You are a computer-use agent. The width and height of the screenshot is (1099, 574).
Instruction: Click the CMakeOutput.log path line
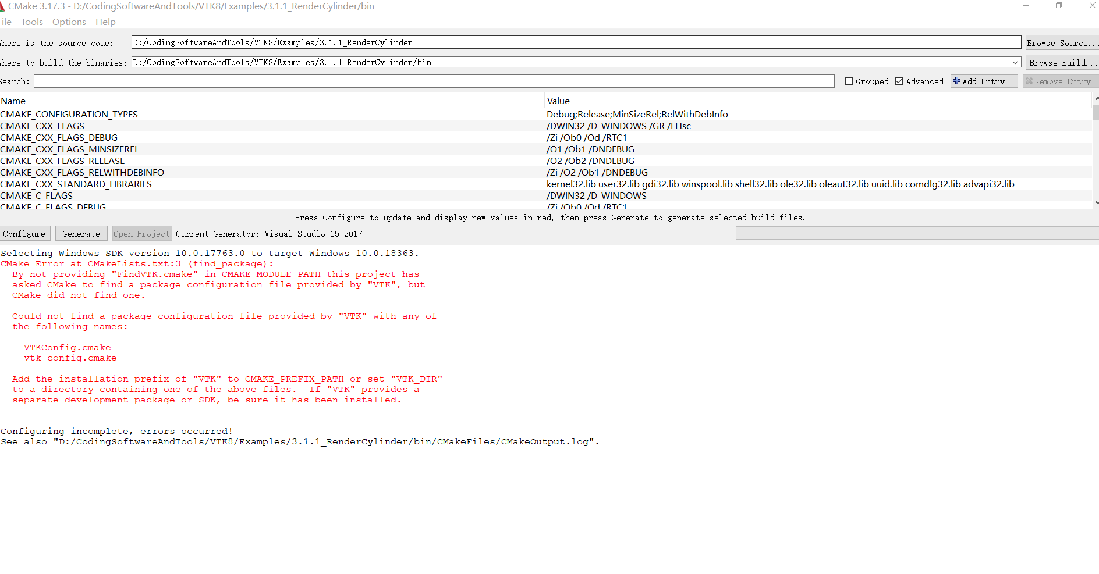tap(300, 442)
